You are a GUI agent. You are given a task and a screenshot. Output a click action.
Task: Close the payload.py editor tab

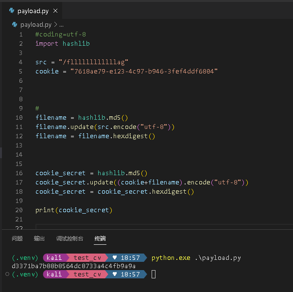[x=56, y=11]
